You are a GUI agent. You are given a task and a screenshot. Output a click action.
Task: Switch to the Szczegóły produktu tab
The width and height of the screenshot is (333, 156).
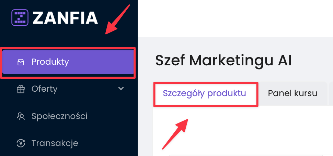coord(204,93)
